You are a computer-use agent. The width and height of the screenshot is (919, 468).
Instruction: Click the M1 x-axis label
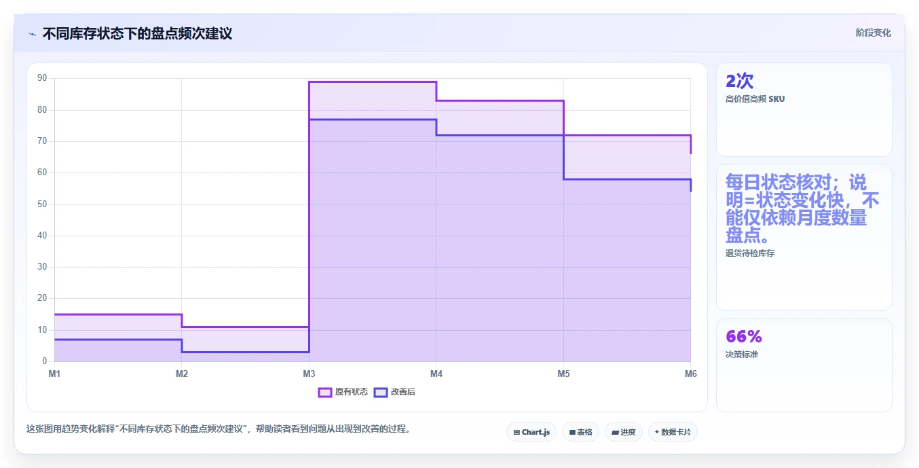[54, 374]
